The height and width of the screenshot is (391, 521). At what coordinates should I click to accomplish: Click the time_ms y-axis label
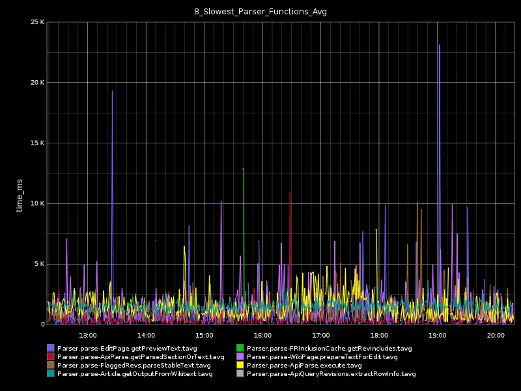(x=20, y=194)
